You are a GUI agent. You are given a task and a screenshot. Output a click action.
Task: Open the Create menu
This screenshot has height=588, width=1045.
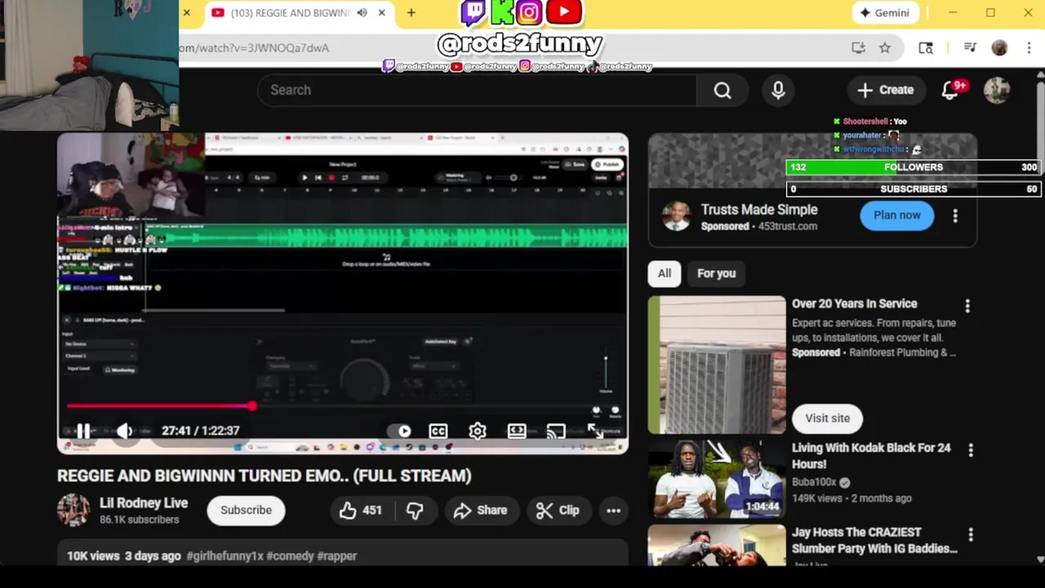[x=885, y=90]
